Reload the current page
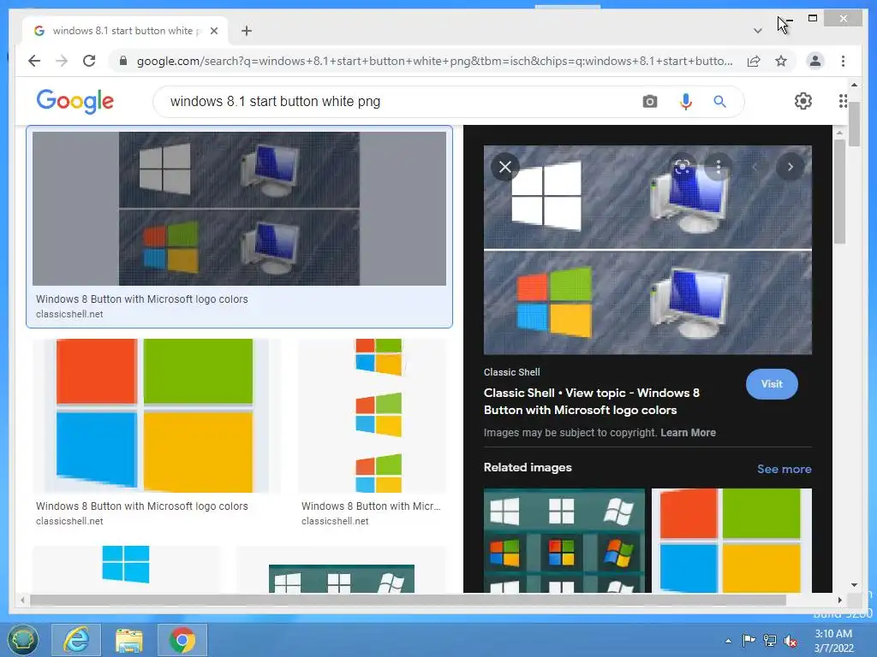 click(x=89, y=61)
